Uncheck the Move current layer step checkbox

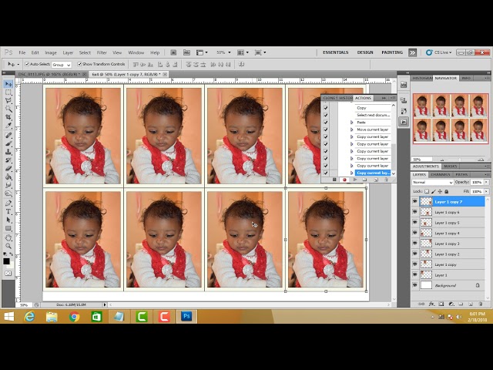point(326,129)
